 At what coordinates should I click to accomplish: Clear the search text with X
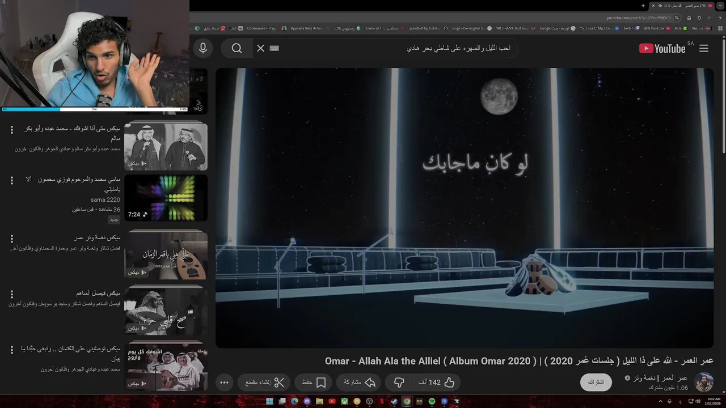coord(261,48)
